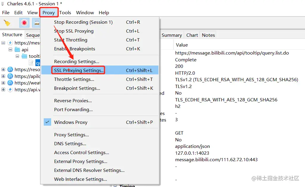The height and width of the screenshot is (187, 305).
Task: Choose Start Throttling
Action: click(100, 40)
